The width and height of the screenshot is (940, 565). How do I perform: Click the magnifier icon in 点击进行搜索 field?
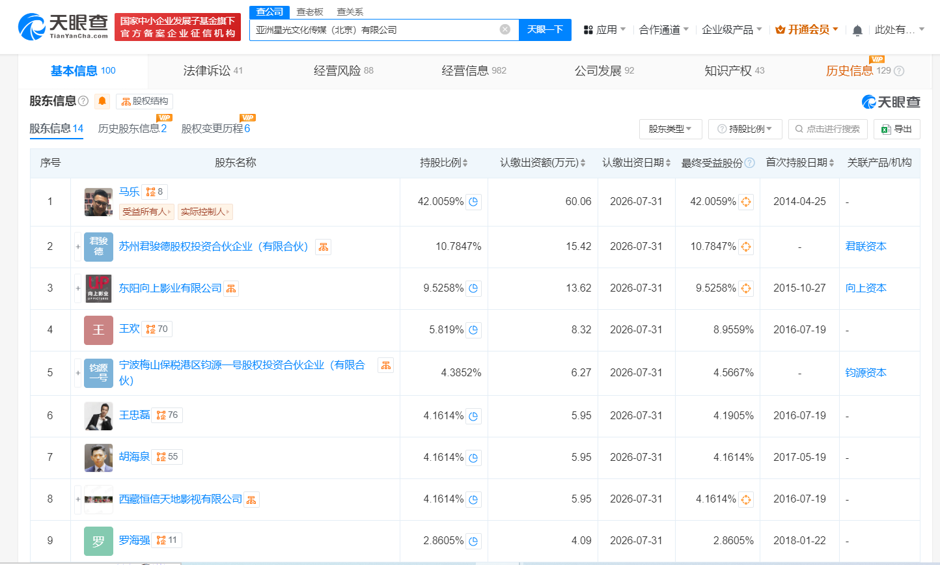point(799,129)
